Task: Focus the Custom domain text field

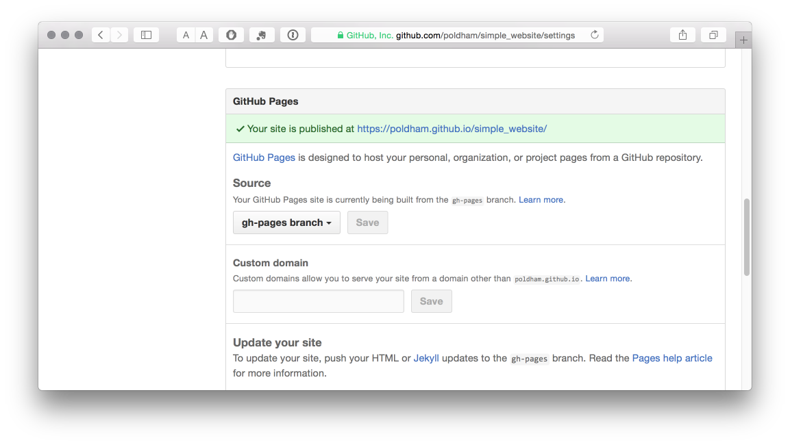Action: 319,301
